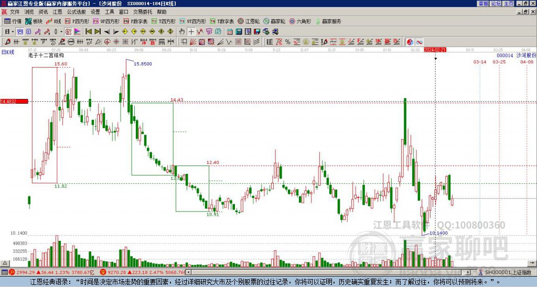
Task: Open the 帮助 menu
Action: (162, 12)
